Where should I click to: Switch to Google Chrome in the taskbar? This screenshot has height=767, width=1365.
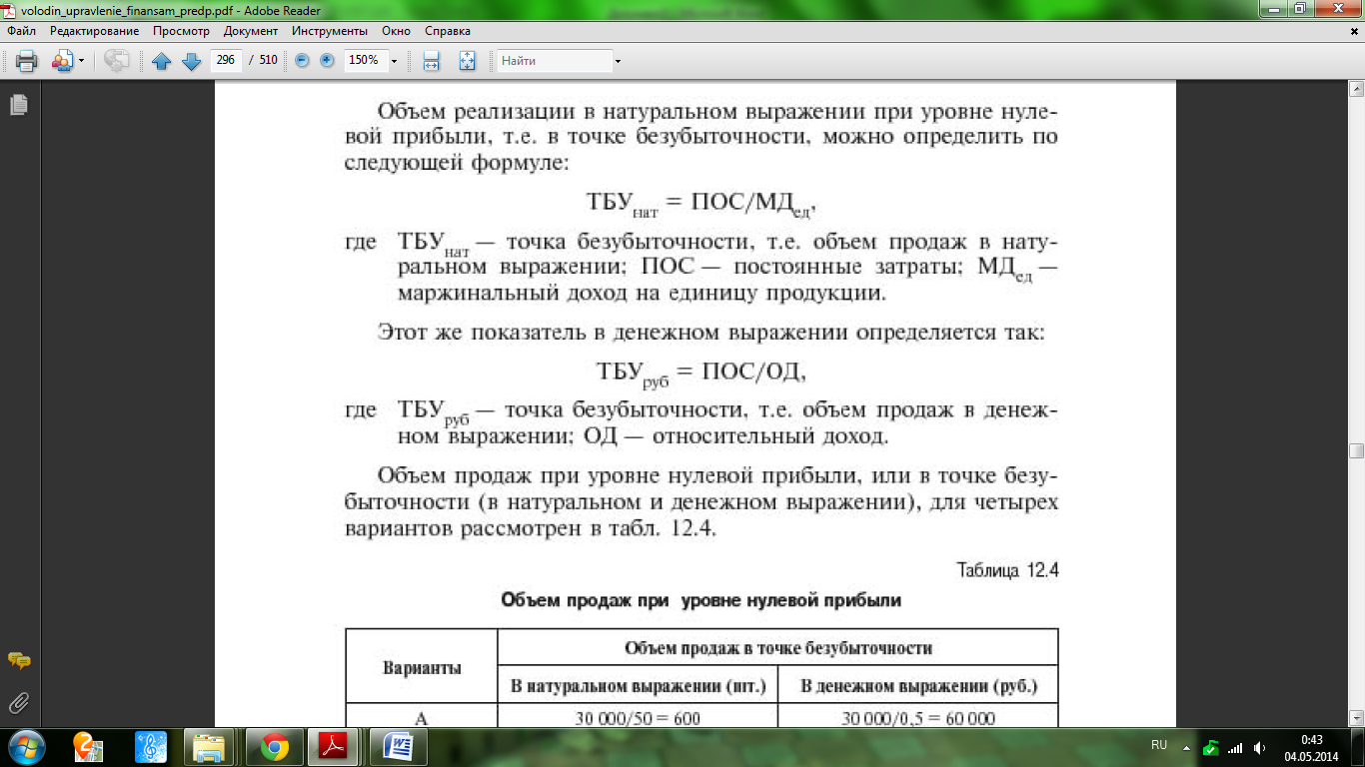pyautogui.click(x=273, y=746)
